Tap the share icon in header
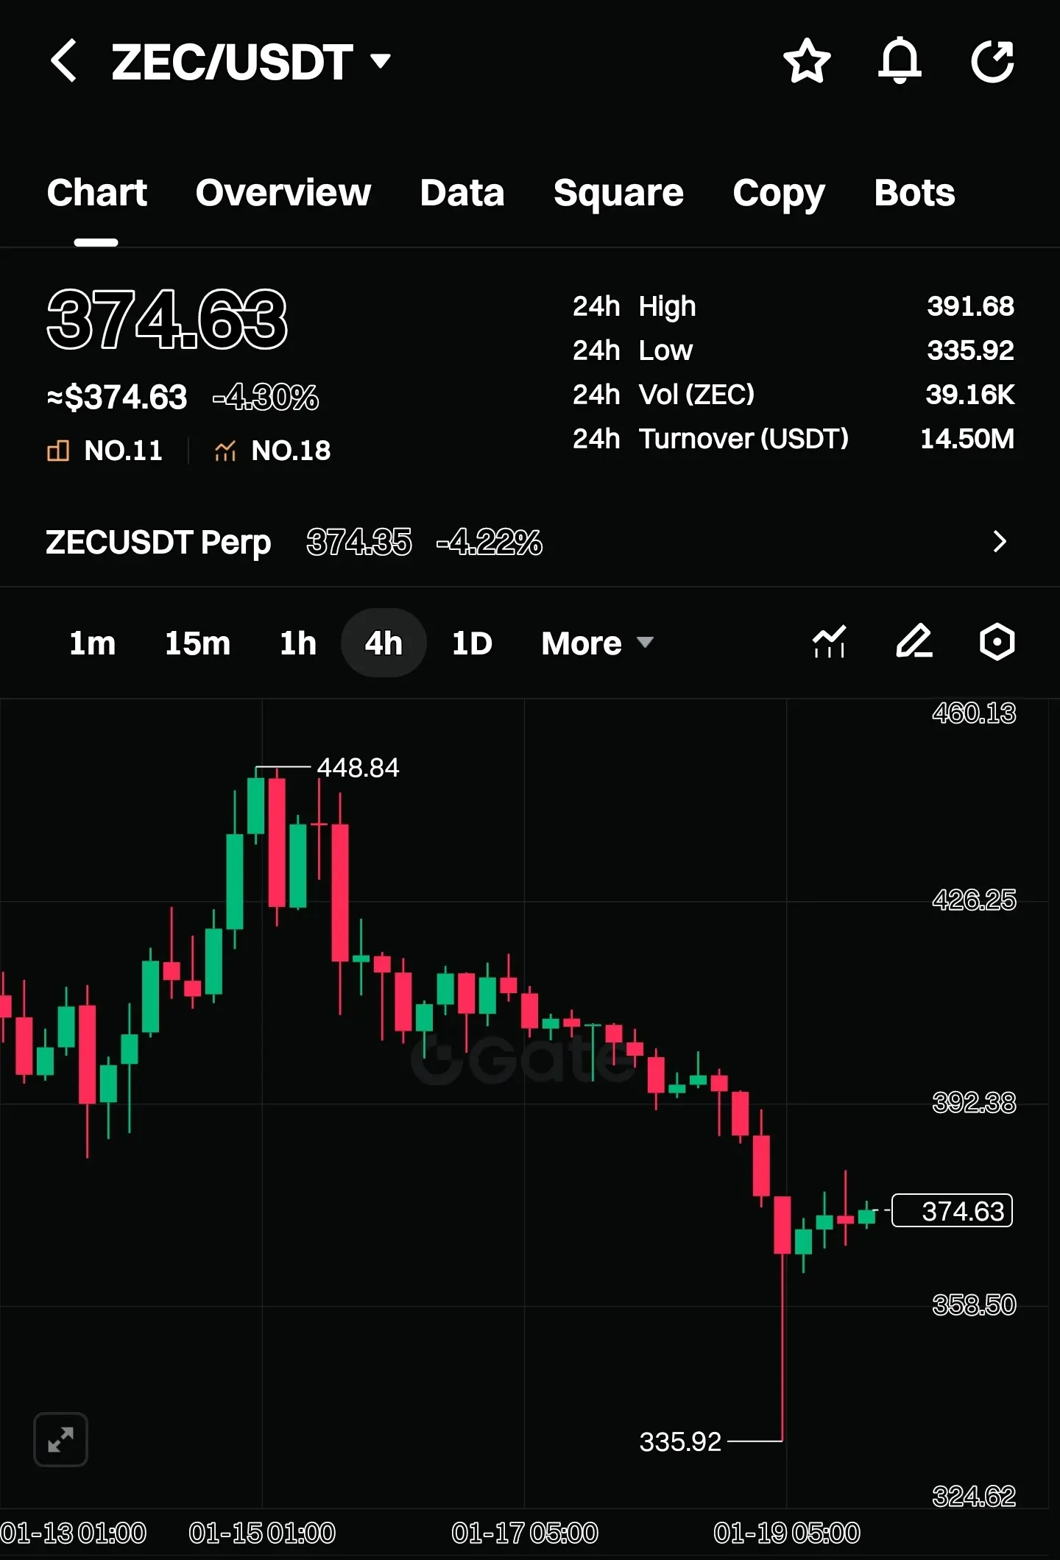Viewport: 1060px width, 1560px height. (993, 60)
